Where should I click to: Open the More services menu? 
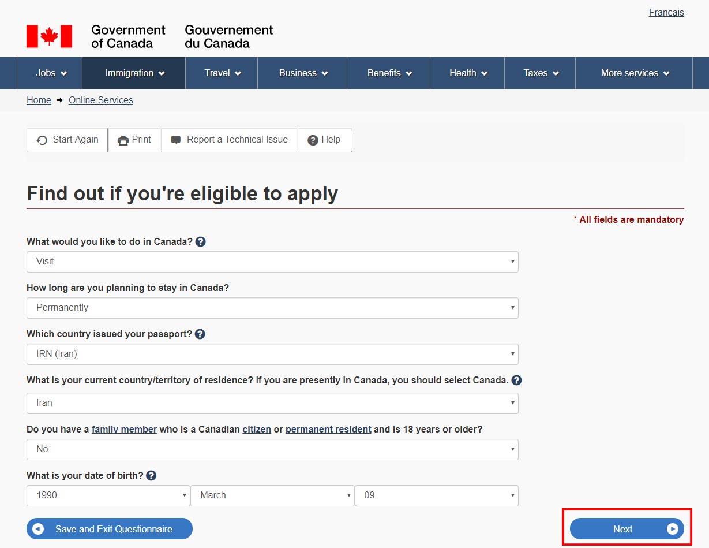tap(635, 73)
